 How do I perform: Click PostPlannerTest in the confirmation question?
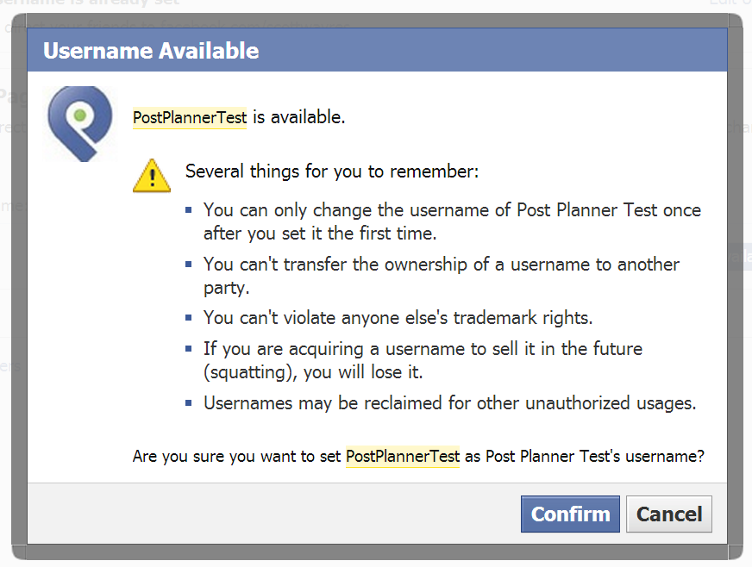(403, 457)
